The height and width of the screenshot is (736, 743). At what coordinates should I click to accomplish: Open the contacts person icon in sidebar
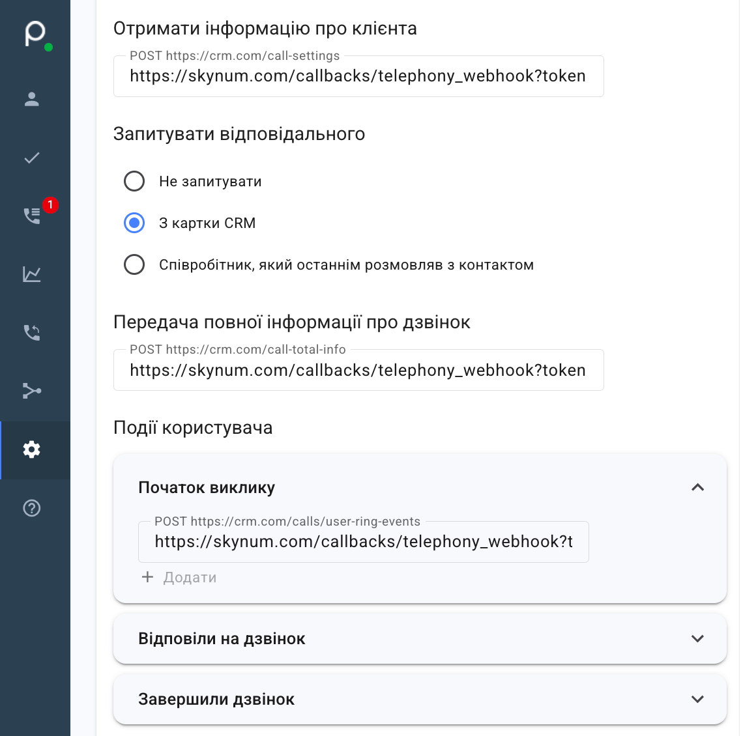32,99
